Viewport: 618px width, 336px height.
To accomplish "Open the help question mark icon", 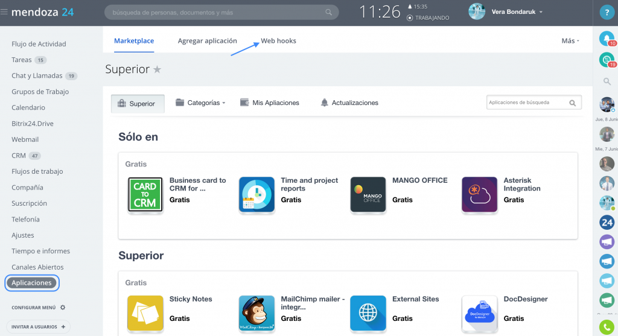I will click(607, 13).
